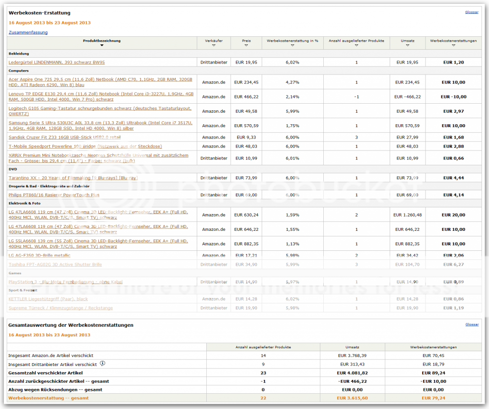Sort by Werbekostenerstattungen column arrow
The width and height of the screenshot is (489, 409).
pyautogui.click(x=453, y=45)
